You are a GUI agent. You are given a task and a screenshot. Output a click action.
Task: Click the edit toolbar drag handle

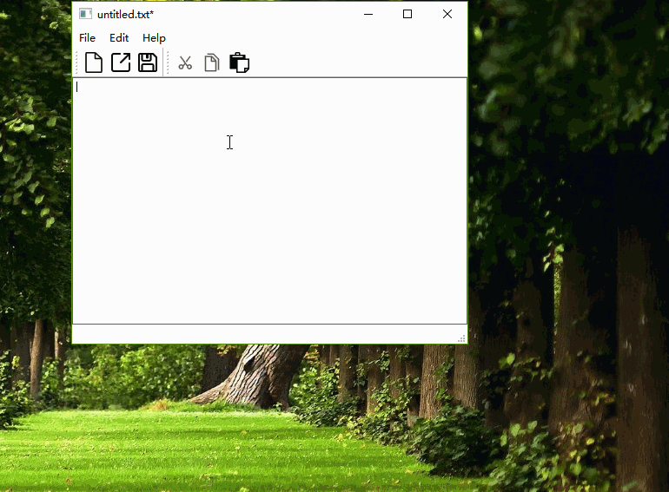[x=168, y=62]
